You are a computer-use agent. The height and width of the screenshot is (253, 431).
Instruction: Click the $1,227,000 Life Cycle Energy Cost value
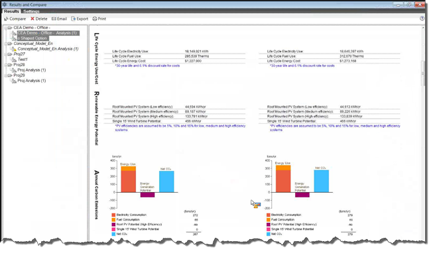[193, 61]
